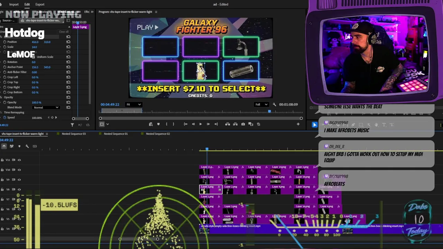The image size is (443, 249).
Task: Click the timeline playhead marker
Action: 207,149
